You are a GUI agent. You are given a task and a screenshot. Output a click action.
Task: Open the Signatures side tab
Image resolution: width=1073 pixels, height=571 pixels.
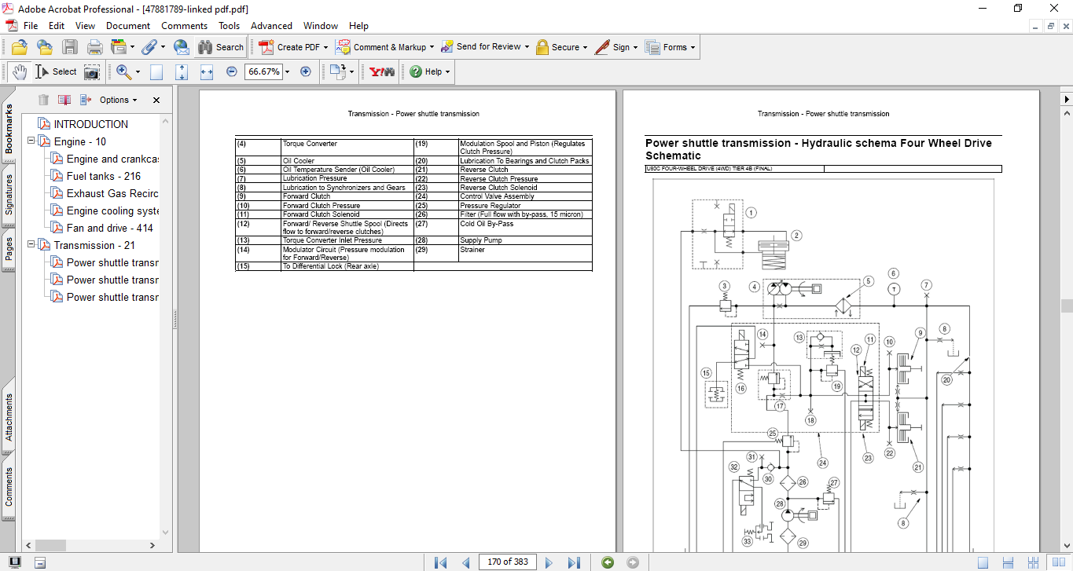pyautogui.click(x=9, y=195)
